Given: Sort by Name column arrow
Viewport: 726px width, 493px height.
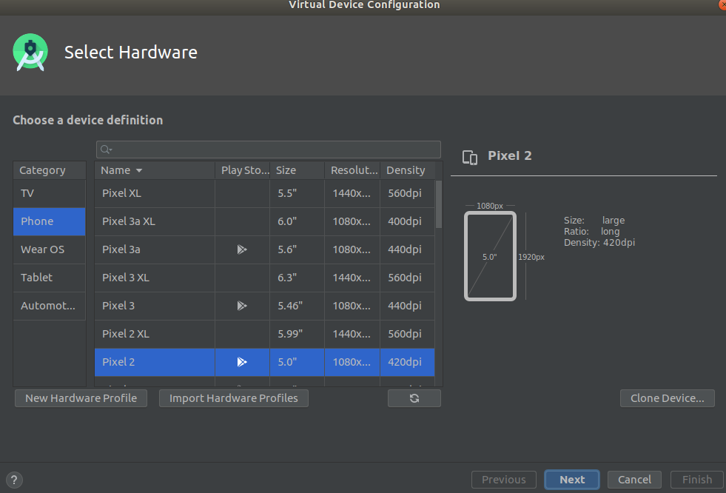Looking at the screenshot, I should pos(139,170).
